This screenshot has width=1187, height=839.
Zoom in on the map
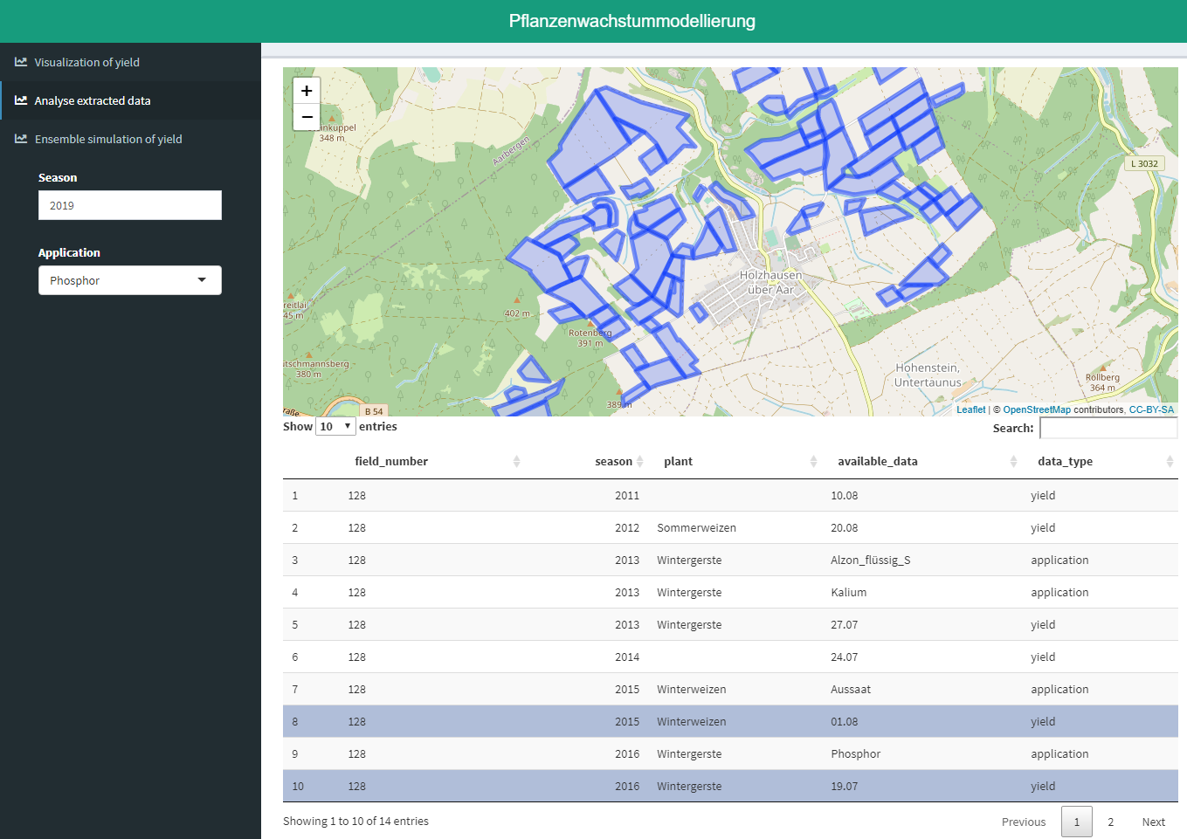click(x=307, y=91)
